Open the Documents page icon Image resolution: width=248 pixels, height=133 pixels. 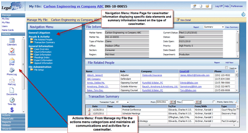12,90
